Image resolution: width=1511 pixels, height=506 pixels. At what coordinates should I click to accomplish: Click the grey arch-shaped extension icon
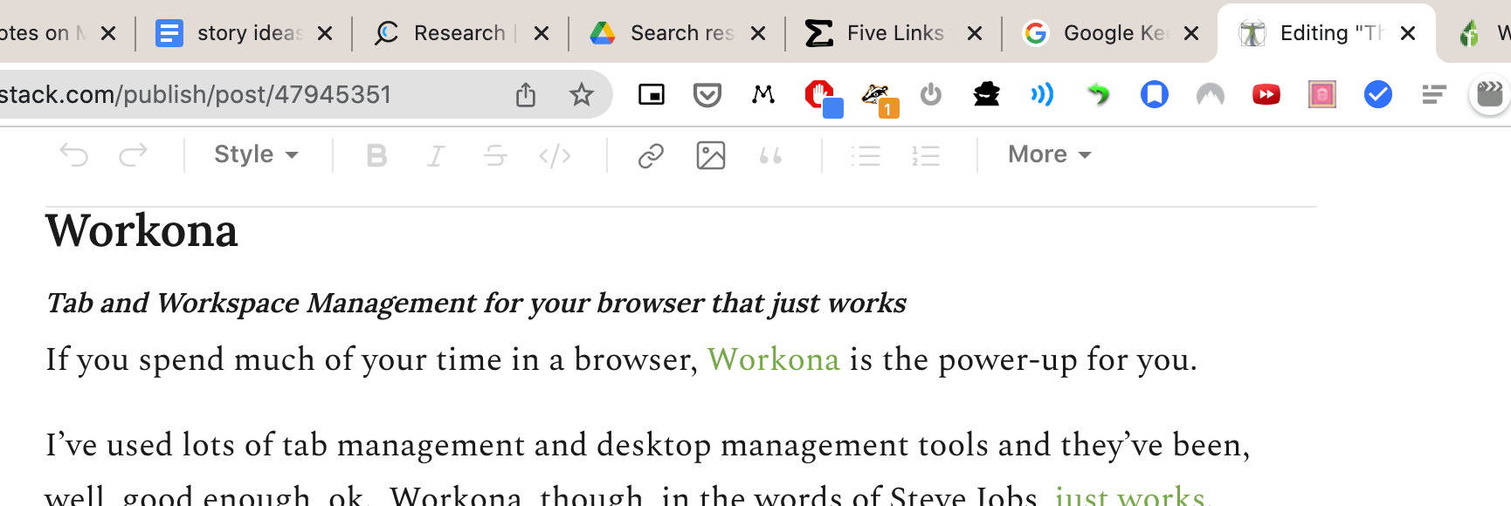[1211, 94]
